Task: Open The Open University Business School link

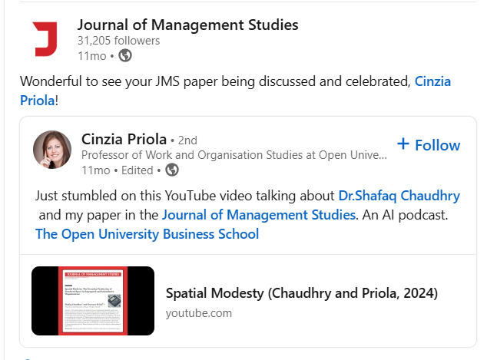Action: point(147,234)
